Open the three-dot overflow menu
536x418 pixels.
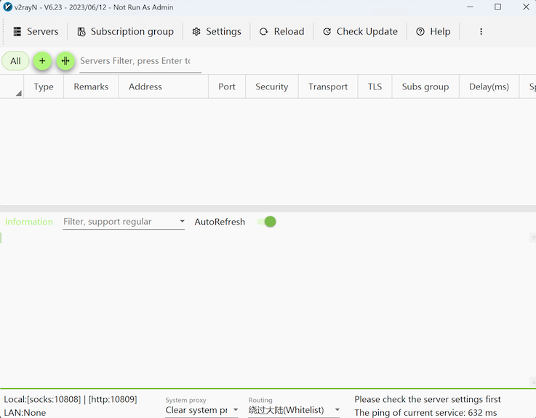[481, 31]
